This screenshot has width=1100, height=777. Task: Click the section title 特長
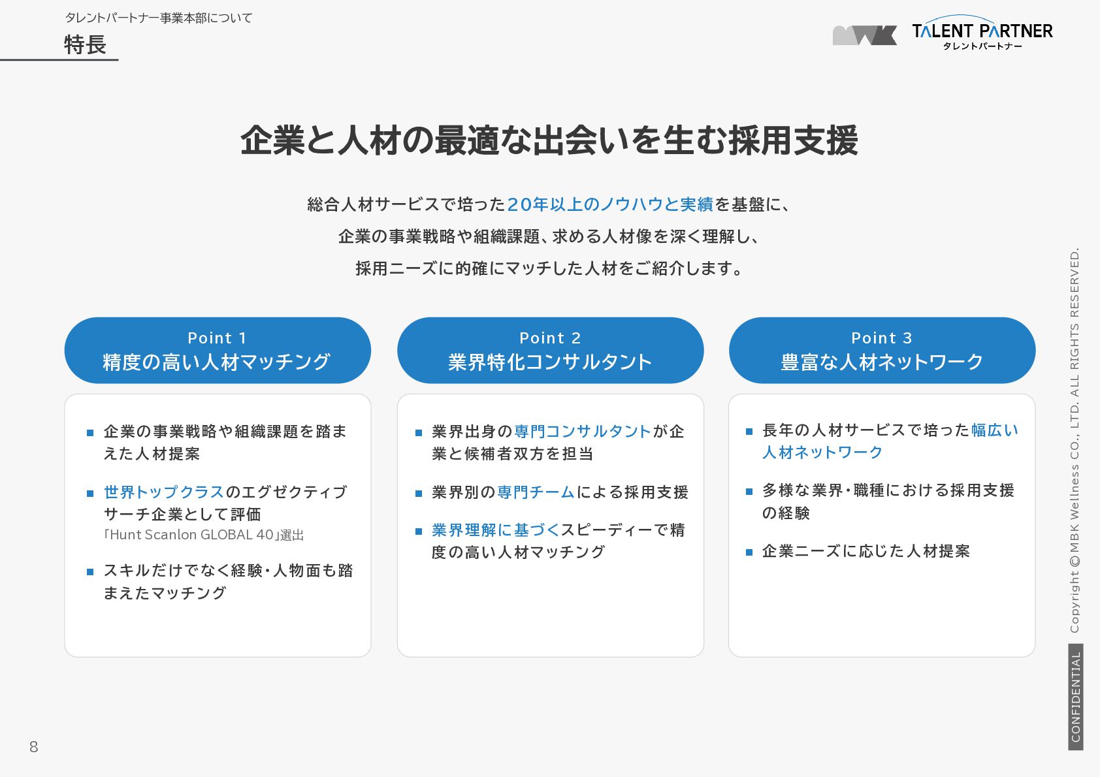[85, 45]
